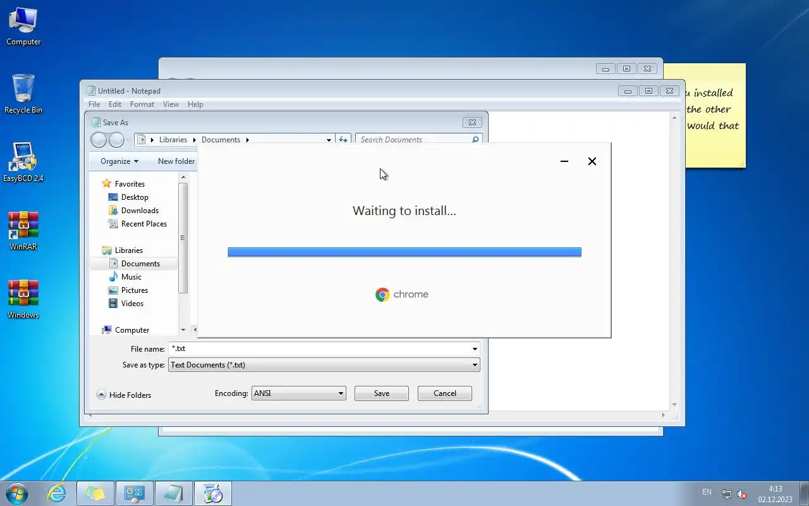This screenshot has width=809, height=506.
Task: Select Videos under Libraries
Action: click(132, 304)
